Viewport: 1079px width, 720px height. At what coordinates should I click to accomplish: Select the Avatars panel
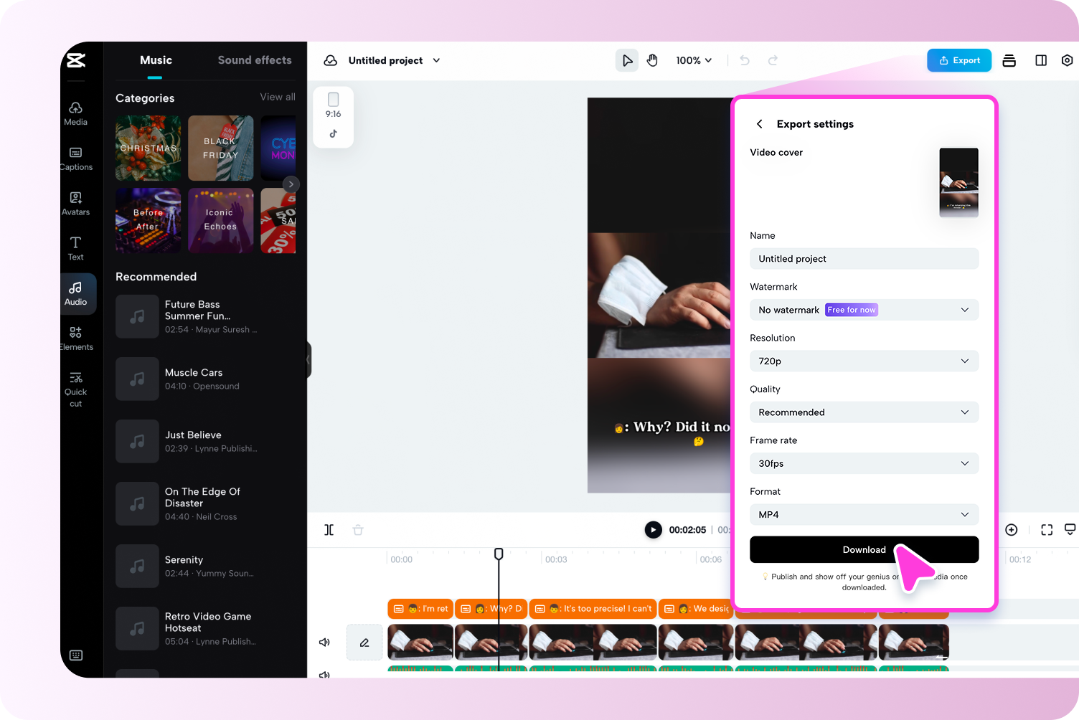click(x=75, y=203)
